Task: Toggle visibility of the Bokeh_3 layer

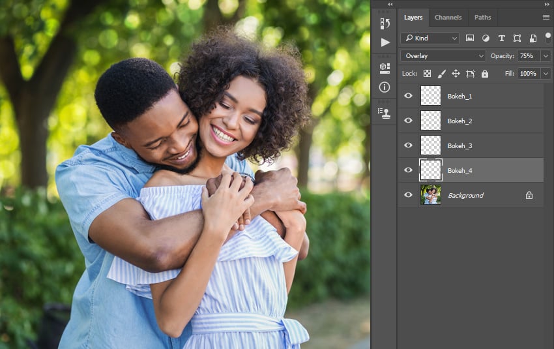Action: pos(409,145)
